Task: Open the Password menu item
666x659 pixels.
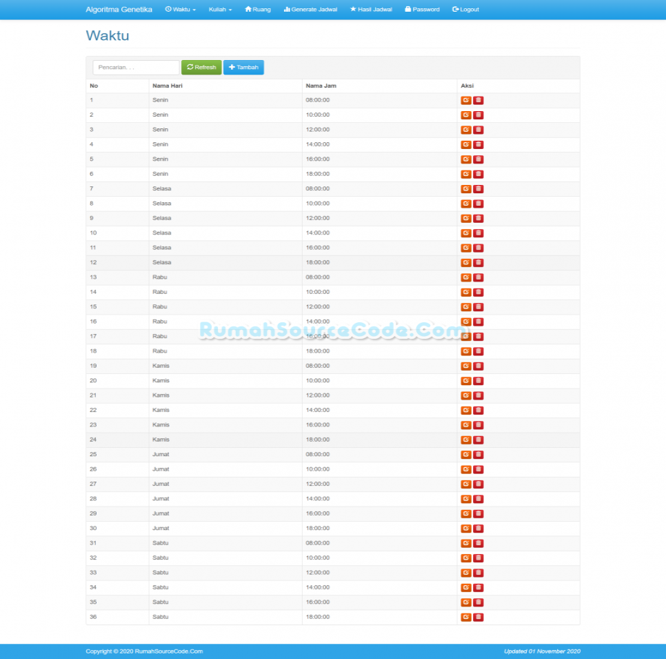Action: 422,10
